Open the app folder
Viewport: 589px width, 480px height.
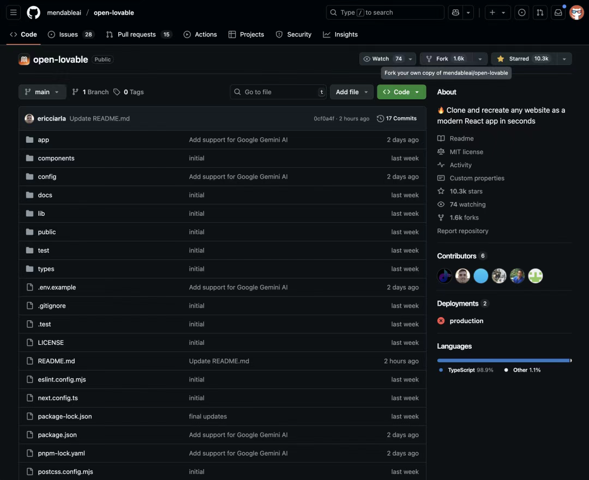tap(43, 140)
